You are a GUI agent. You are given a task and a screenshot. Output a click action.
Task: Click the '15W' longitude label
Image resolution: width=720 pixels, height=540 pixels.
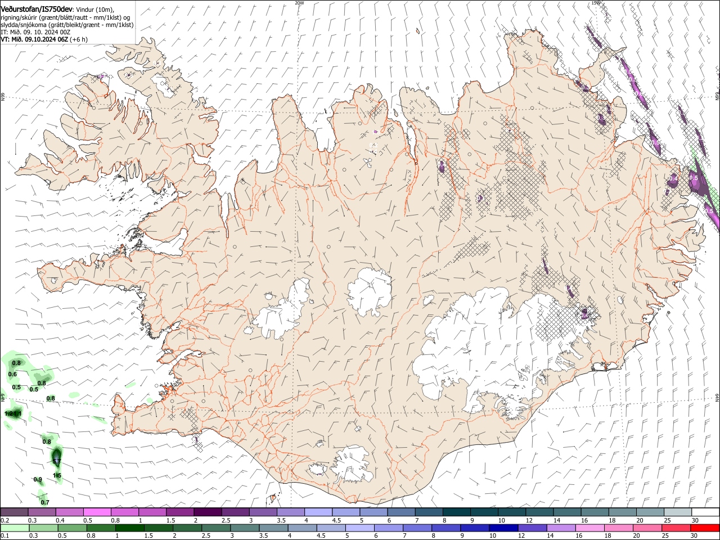click(x=596, y=3)
